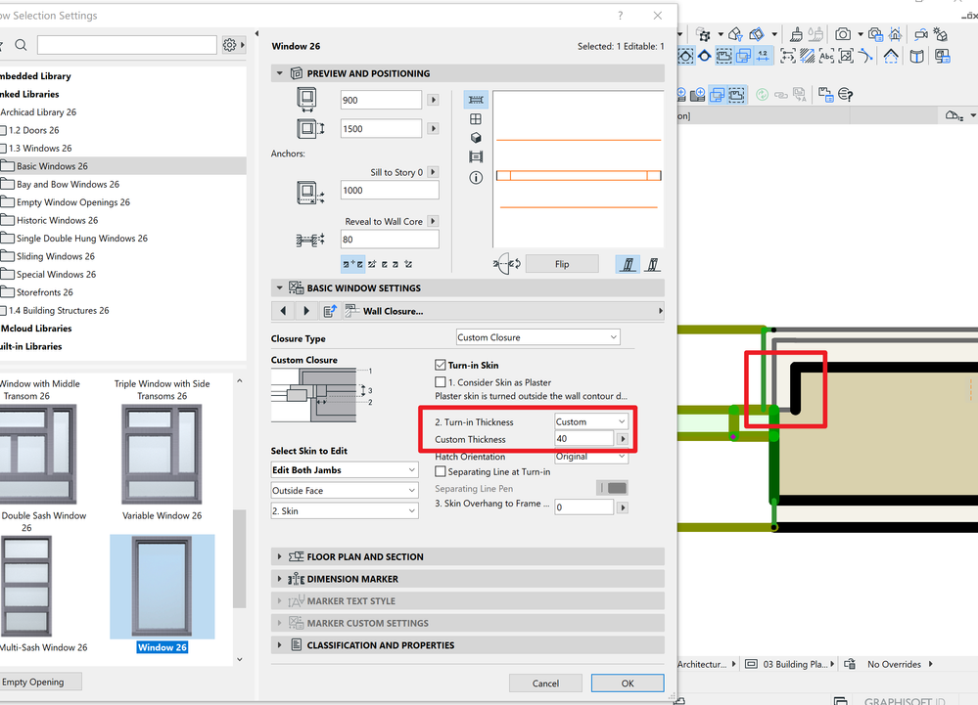This screenshot has width=978, height=705.
Task: Toggle the right opening direction button beside Flip
Action: [x=652, y=264]
